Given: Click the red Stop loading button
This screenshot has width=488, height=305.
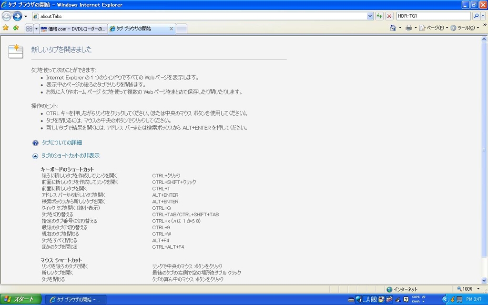Looking at the screenshot, I should 389,16.
